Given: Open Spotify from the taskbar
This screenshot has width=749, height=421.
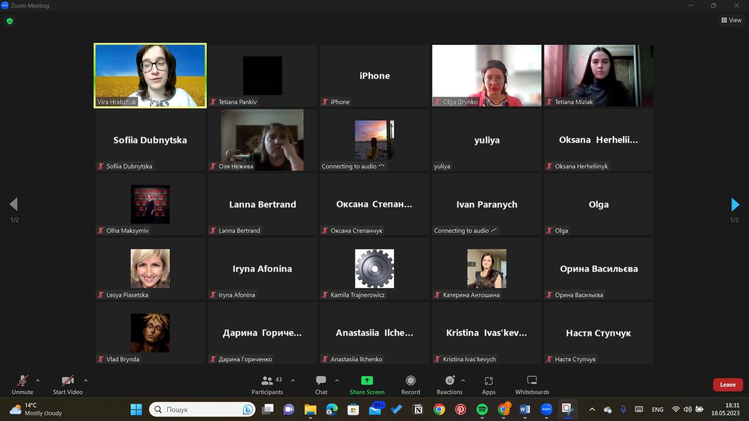Looking at the screenshot, I should pyautogui.click(x=482, y=409).
